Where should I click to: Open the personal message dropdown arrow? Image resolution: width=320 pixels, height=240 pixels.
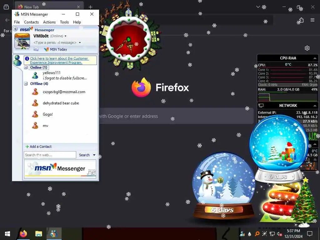(x=80, y=42)
